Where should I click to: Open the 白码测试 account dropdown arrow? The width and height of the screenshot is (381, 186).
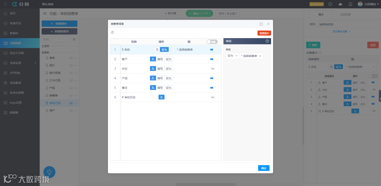[378, 4]
